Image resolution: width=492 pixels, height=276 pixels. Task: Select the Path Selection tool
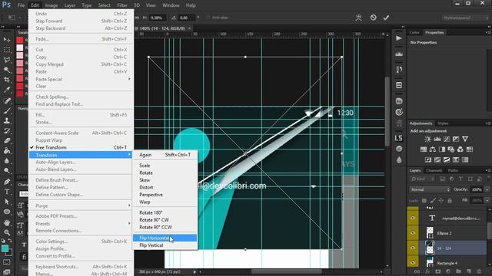click(7, 202)
